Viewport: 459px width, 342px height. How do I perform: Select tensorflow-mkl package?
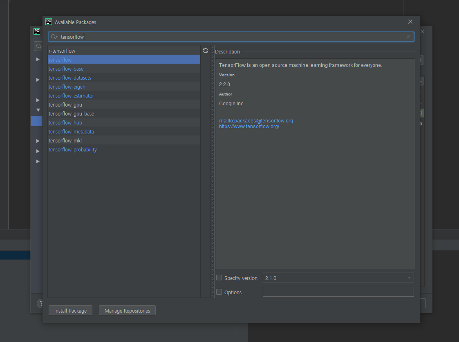coord(124,141)
